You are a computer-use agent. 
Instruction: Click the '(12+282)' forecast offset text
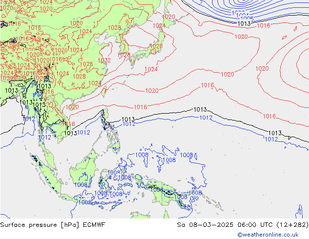(292, 225)
